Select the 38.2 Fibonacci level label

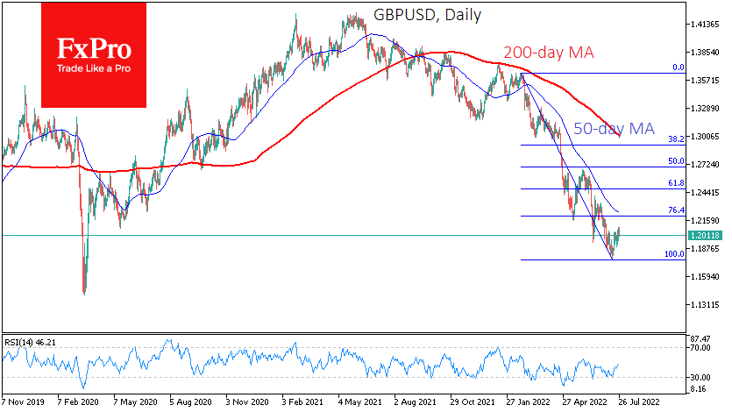click(x=676, y=139)
